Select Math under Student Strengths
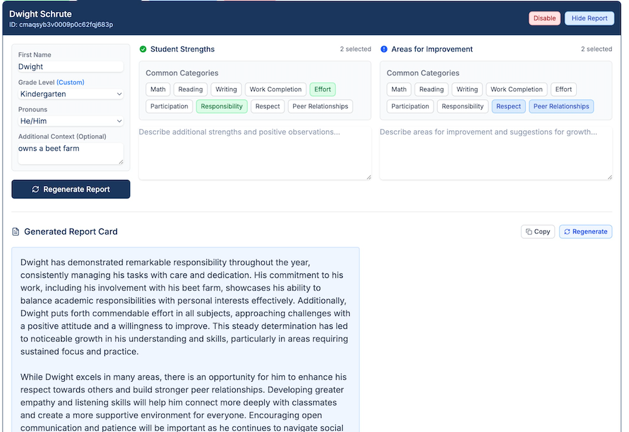The height and width of the screenshot is (432, 629). 158,89
